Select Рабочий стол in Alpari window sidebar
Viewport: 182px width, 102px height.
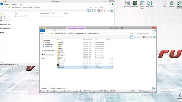pos(49,46)
